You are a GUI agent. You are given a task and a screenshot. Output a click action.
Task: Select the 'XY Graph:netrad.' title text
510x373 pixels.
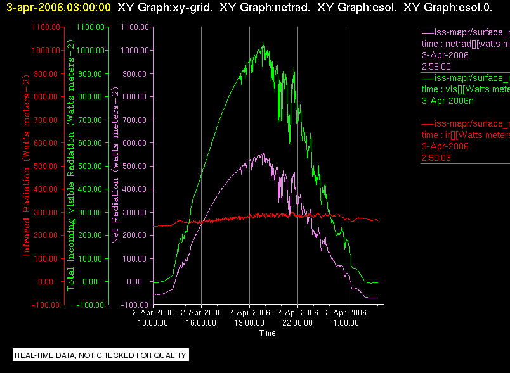coord(265,7)
